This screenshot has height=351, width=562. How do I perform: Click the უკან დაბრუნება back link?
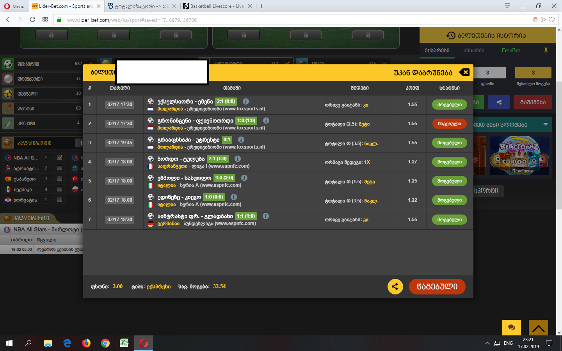pos(423,73)
